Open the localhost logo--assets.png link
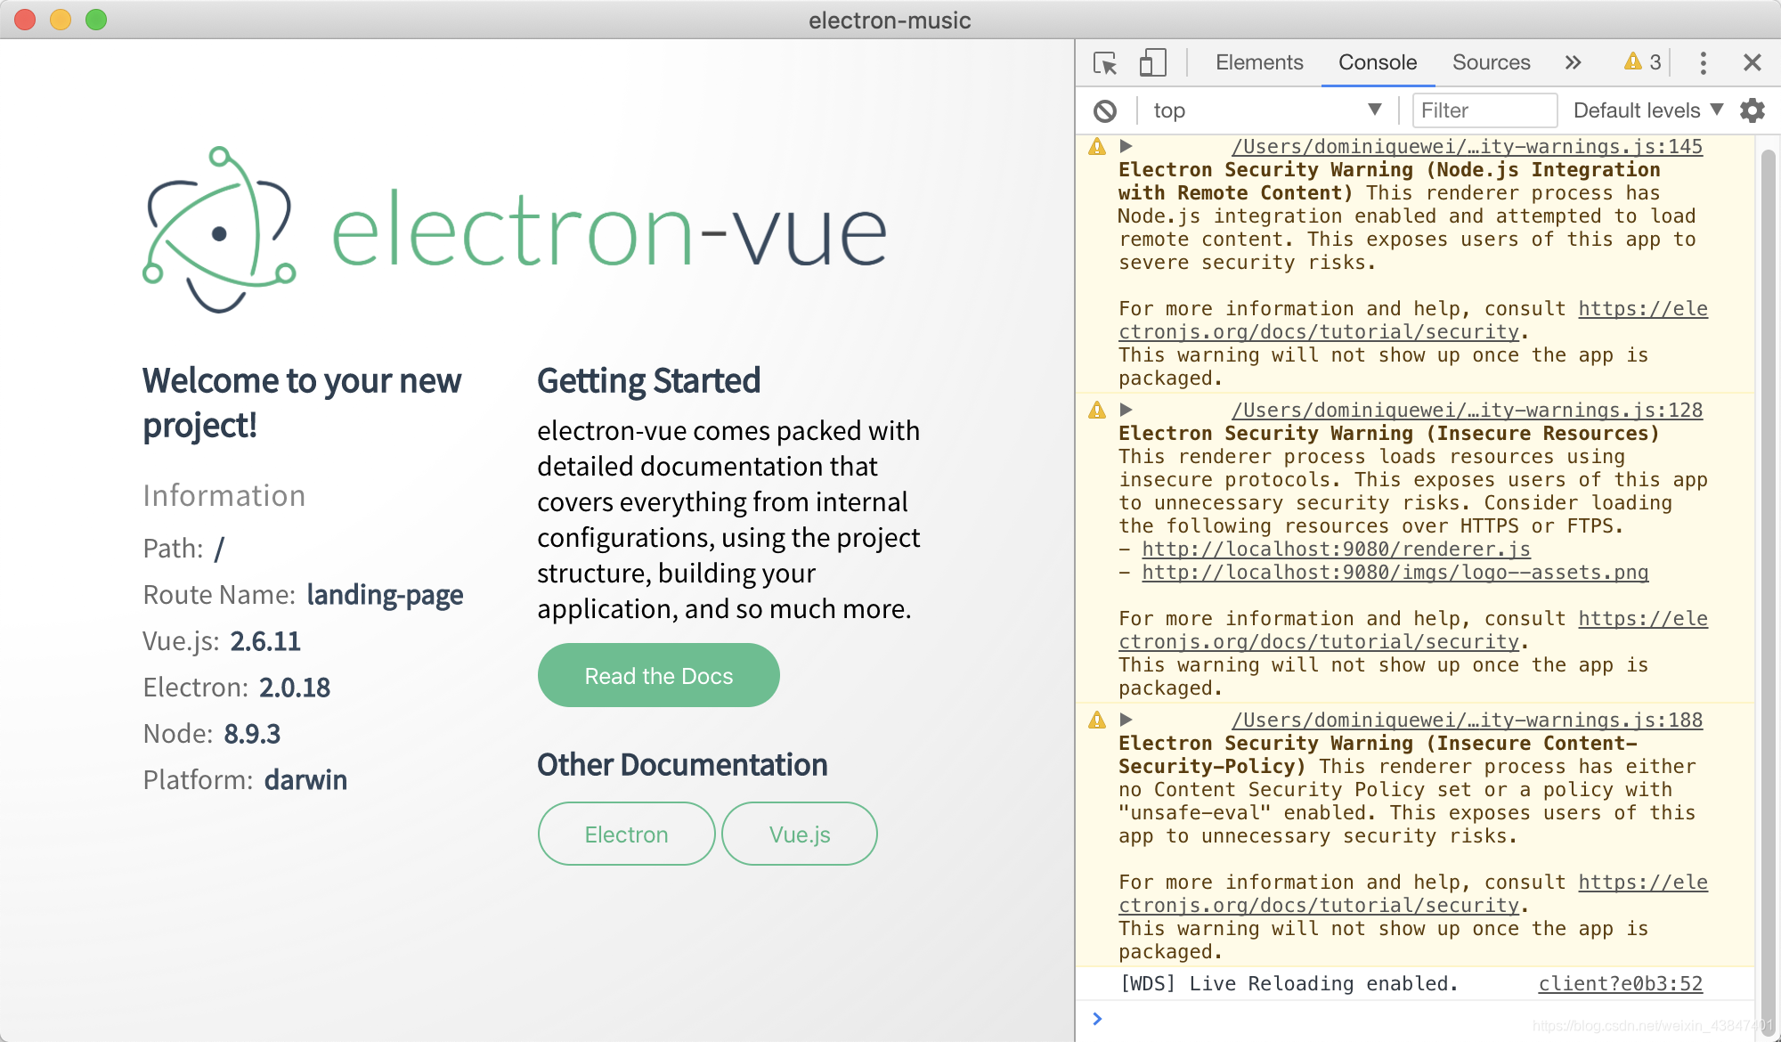This screenshot has width=1781, height=1042. (1395, 572)
